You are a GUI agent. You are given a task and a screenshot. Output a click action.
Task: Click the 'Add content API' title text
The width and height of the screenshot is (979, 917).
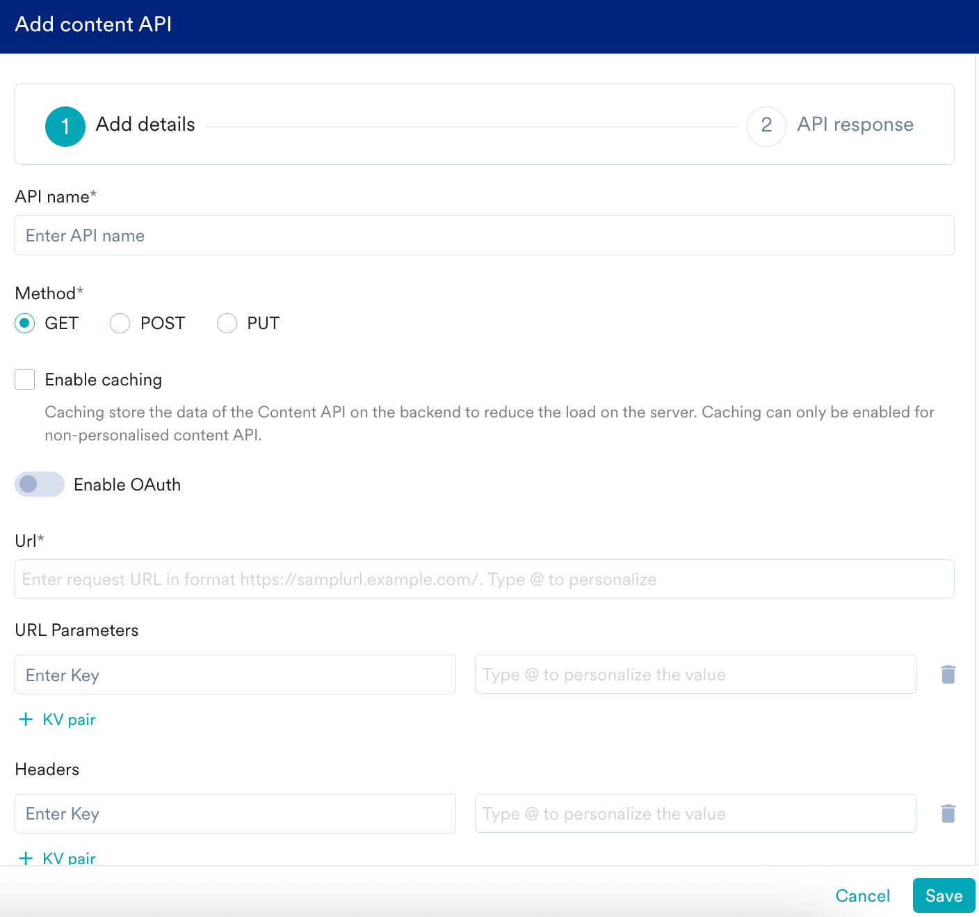(93, 24)
